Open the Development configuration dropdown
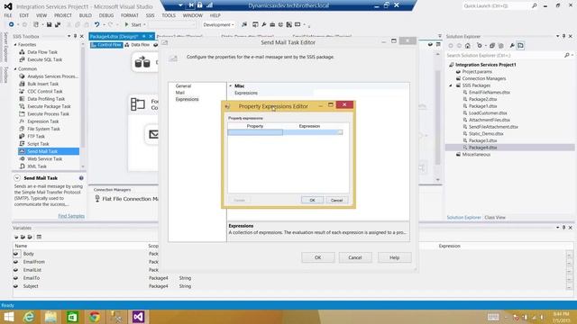This screenshot has width=577, height=324. point(218,24)
